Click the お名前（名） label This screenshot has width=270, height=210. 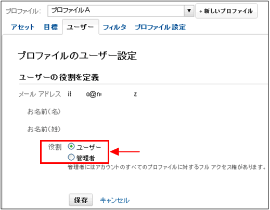pos(44,111)
